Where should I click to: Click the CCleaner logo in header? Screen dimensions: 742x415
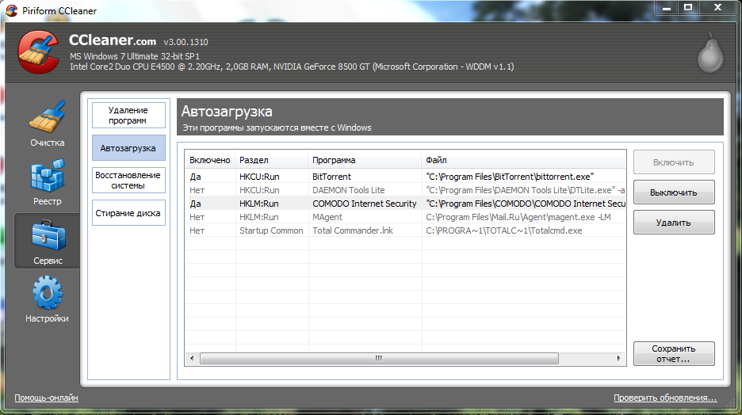pyautogui.click(x=39, y=52)
